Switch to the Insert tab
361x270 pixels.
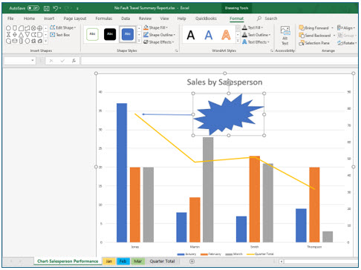(x=49, y=19)
